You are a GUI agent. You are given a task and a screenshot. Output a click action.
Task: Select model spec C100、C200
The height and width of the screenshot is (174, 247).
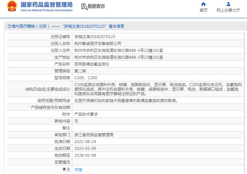tap(86, 78)
